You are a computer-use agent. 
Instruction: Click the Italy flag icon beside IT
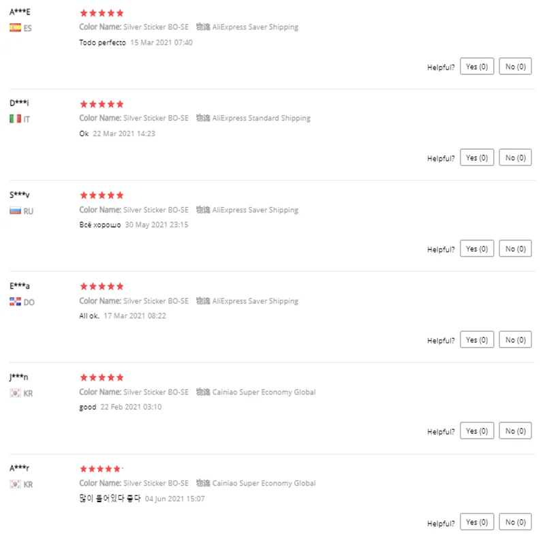(x=15, y=119)
